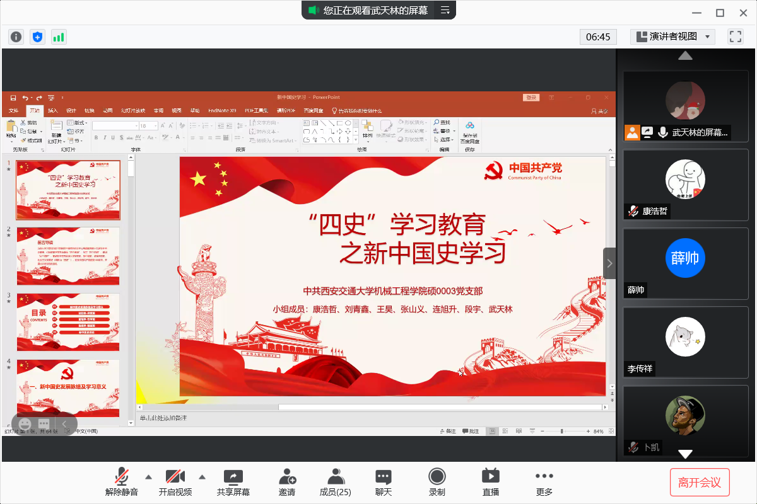
Task: Open the Members (25) list
Action: tap(335, 482)
